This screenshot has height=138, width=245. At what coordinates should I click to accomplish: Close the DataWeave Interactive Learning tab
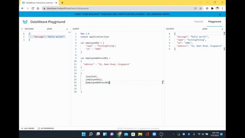pyautogui.click(x=56, y=3)
